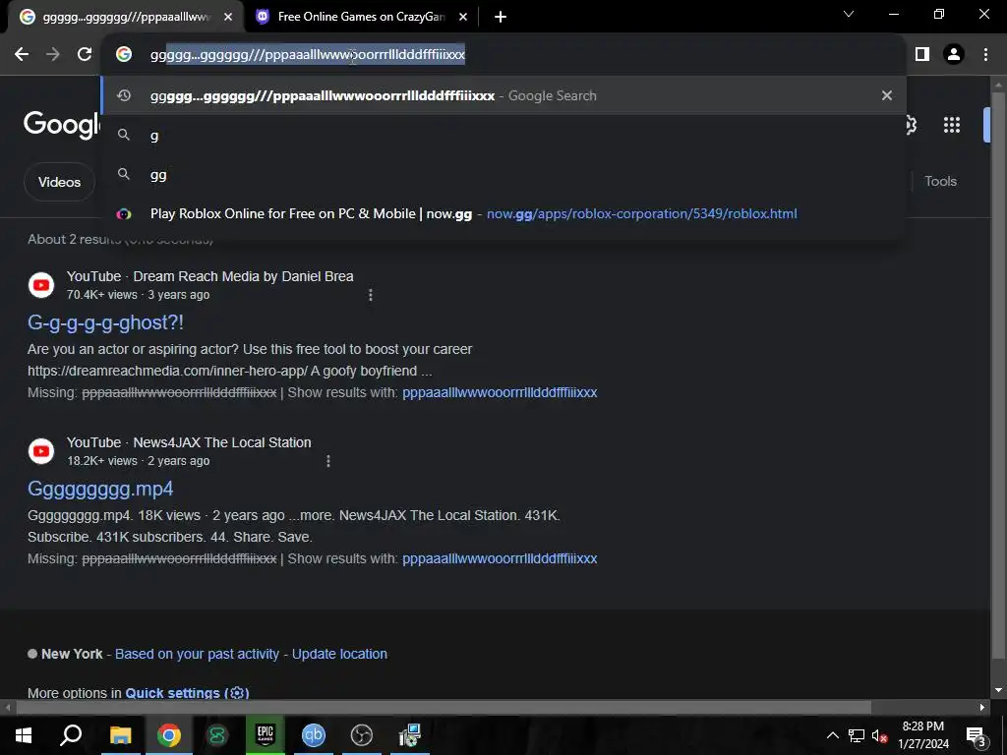Open clock showing 8:28 PM
1007x755 pixels.
pos(922,735)
